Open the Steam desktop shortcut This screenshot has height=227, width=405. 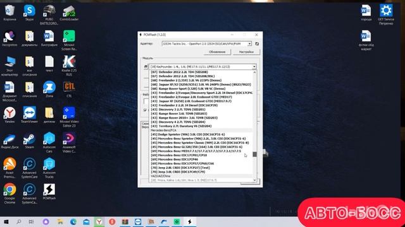click(x=30, y=141)
